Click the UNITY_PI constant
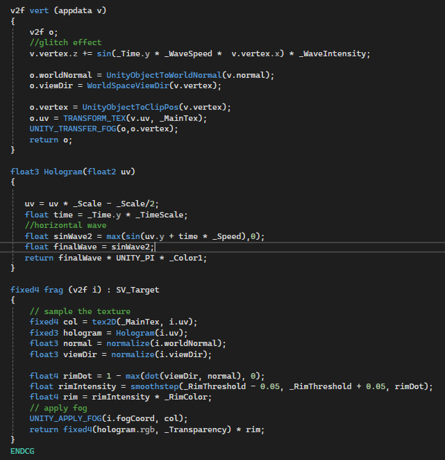Screen dimensions: 445x460 (x=135, y=258)
